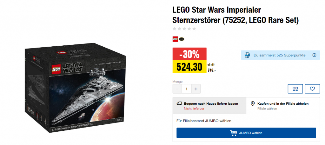The height and width of the screenshot is (145, 325).
Task: Add product to the comparison list
Action: [x=295, y=89]
